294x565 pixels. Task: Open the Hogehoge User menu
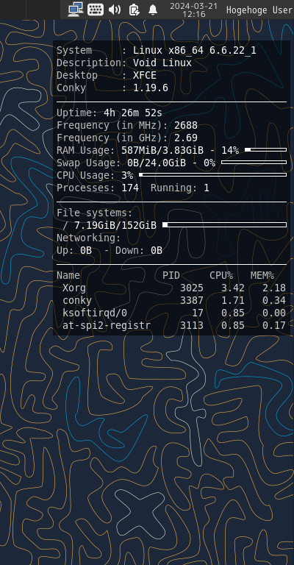259,10
